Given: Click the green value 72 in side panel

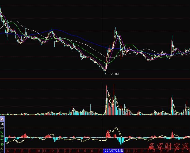Looking at the screenshot, I should click(2, 141).
